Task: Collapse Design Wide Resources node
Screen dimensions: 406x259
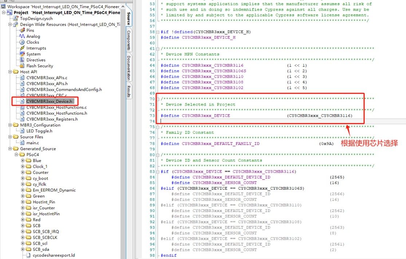Action: 10,24
